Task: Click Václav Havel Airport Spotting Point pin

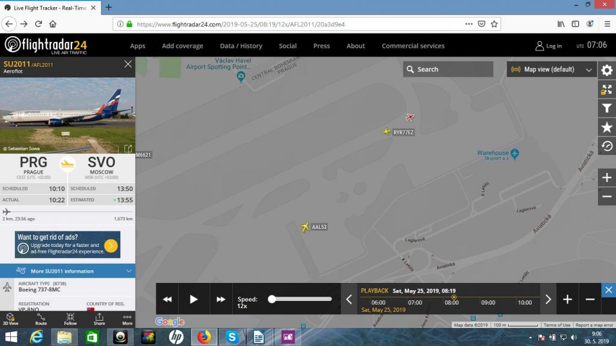Action: pyautogui.click(x=241, y=76)
